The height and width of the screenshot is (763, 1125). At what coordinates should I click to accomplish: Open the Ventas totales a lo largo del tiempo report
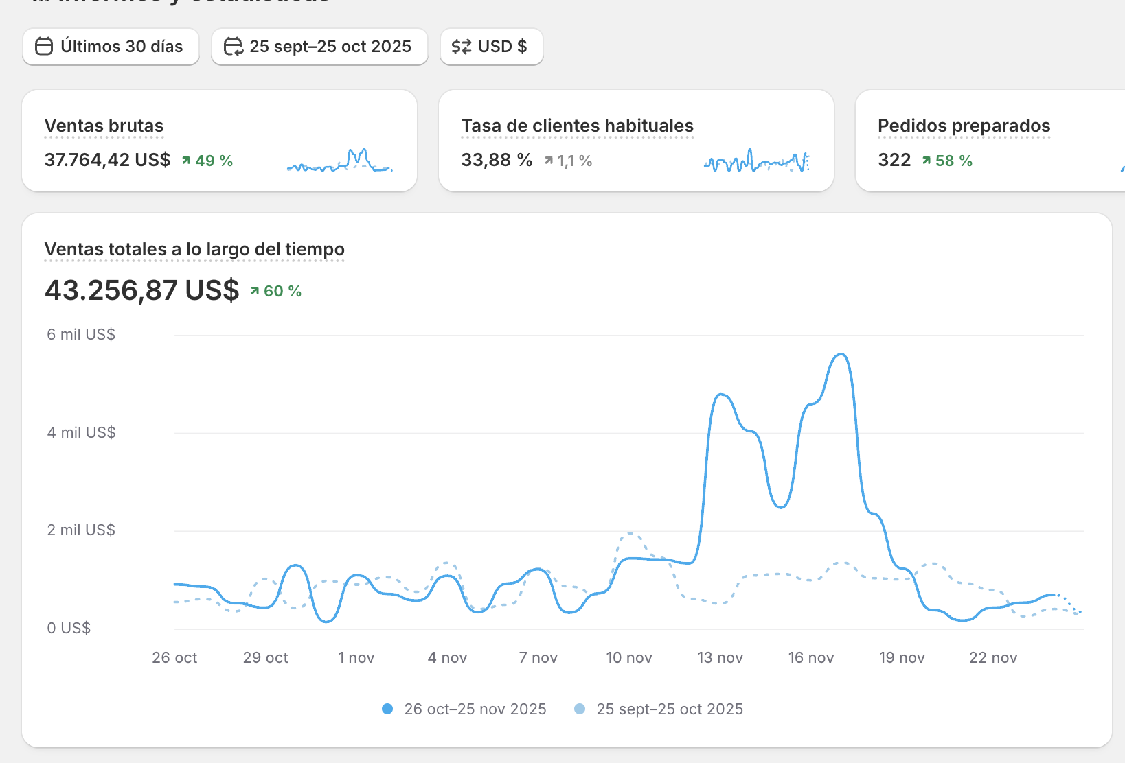click(194, 249)
